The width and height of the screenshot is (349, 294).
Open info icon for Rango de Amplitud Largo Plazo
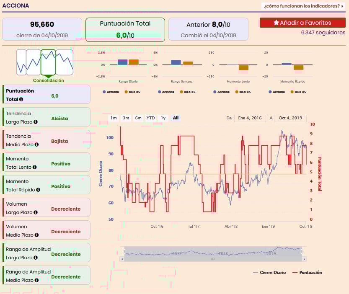[x=35, y=258]
